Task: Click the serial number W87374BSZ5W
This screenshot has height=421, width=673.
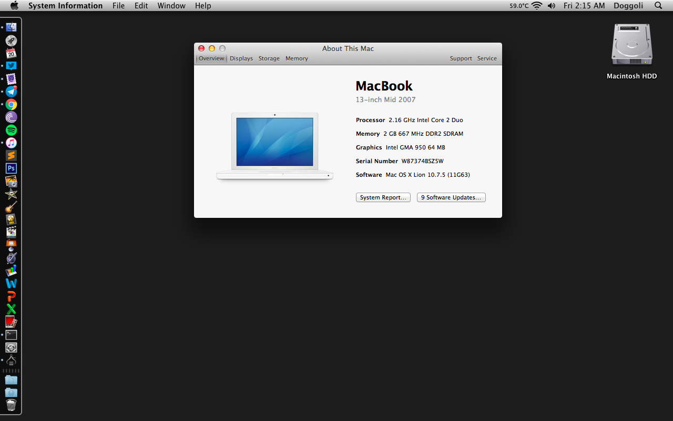Action: tap(423, 161)
